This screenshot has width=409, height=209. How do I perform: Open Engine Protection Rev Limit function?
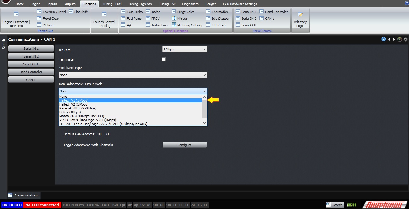pyautogui.click(x=17, y=20)
